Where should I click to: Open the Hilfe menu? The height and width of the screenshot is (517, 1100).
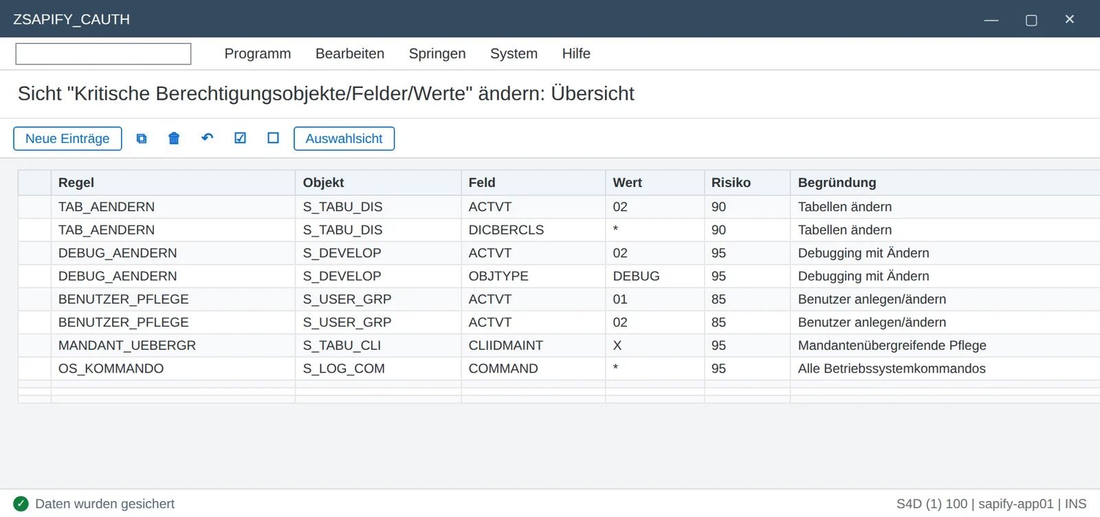576,54
